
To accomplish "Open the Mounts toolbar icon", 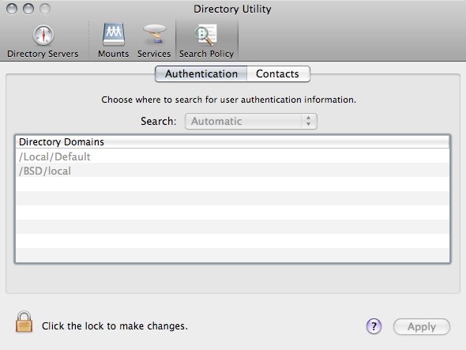I will coord(113,41).
